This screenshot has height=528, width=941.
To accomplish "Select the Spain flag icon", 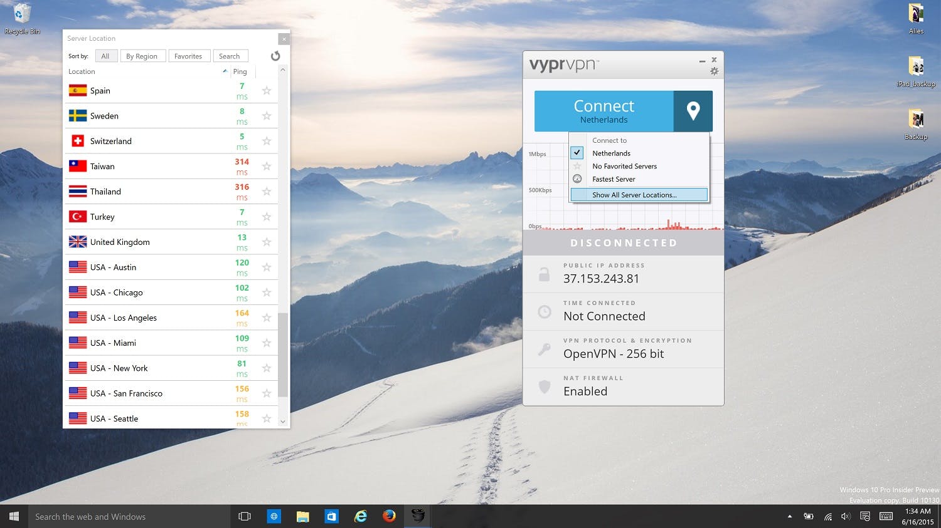I will point(78,91).
